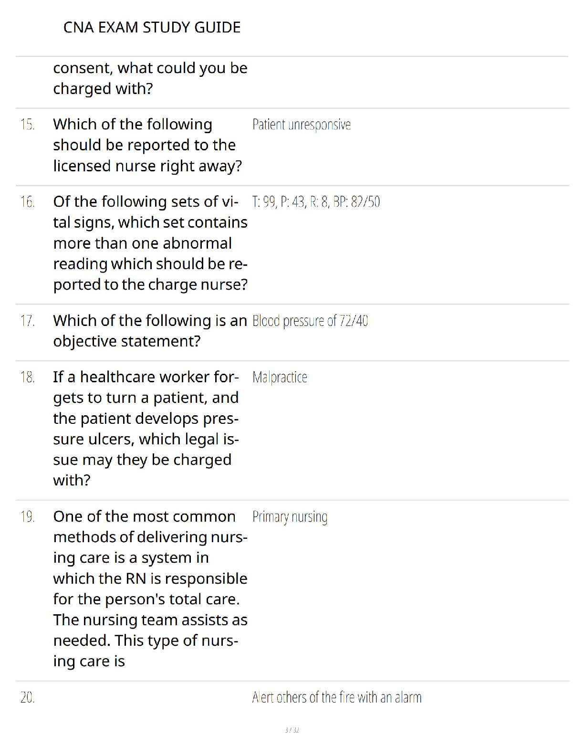Click the question about methods of delivering nursing care
The width and height of the screenshot is (584, 756).
(150, 589)
